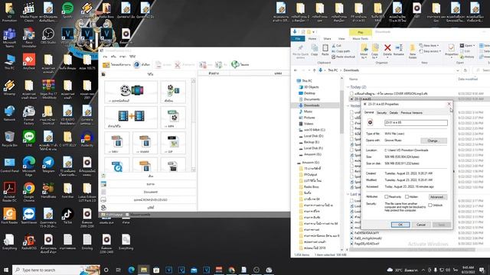Select the MKV conversion tile in Format Factory
490x275 pixels.
(x=116, y=143)
